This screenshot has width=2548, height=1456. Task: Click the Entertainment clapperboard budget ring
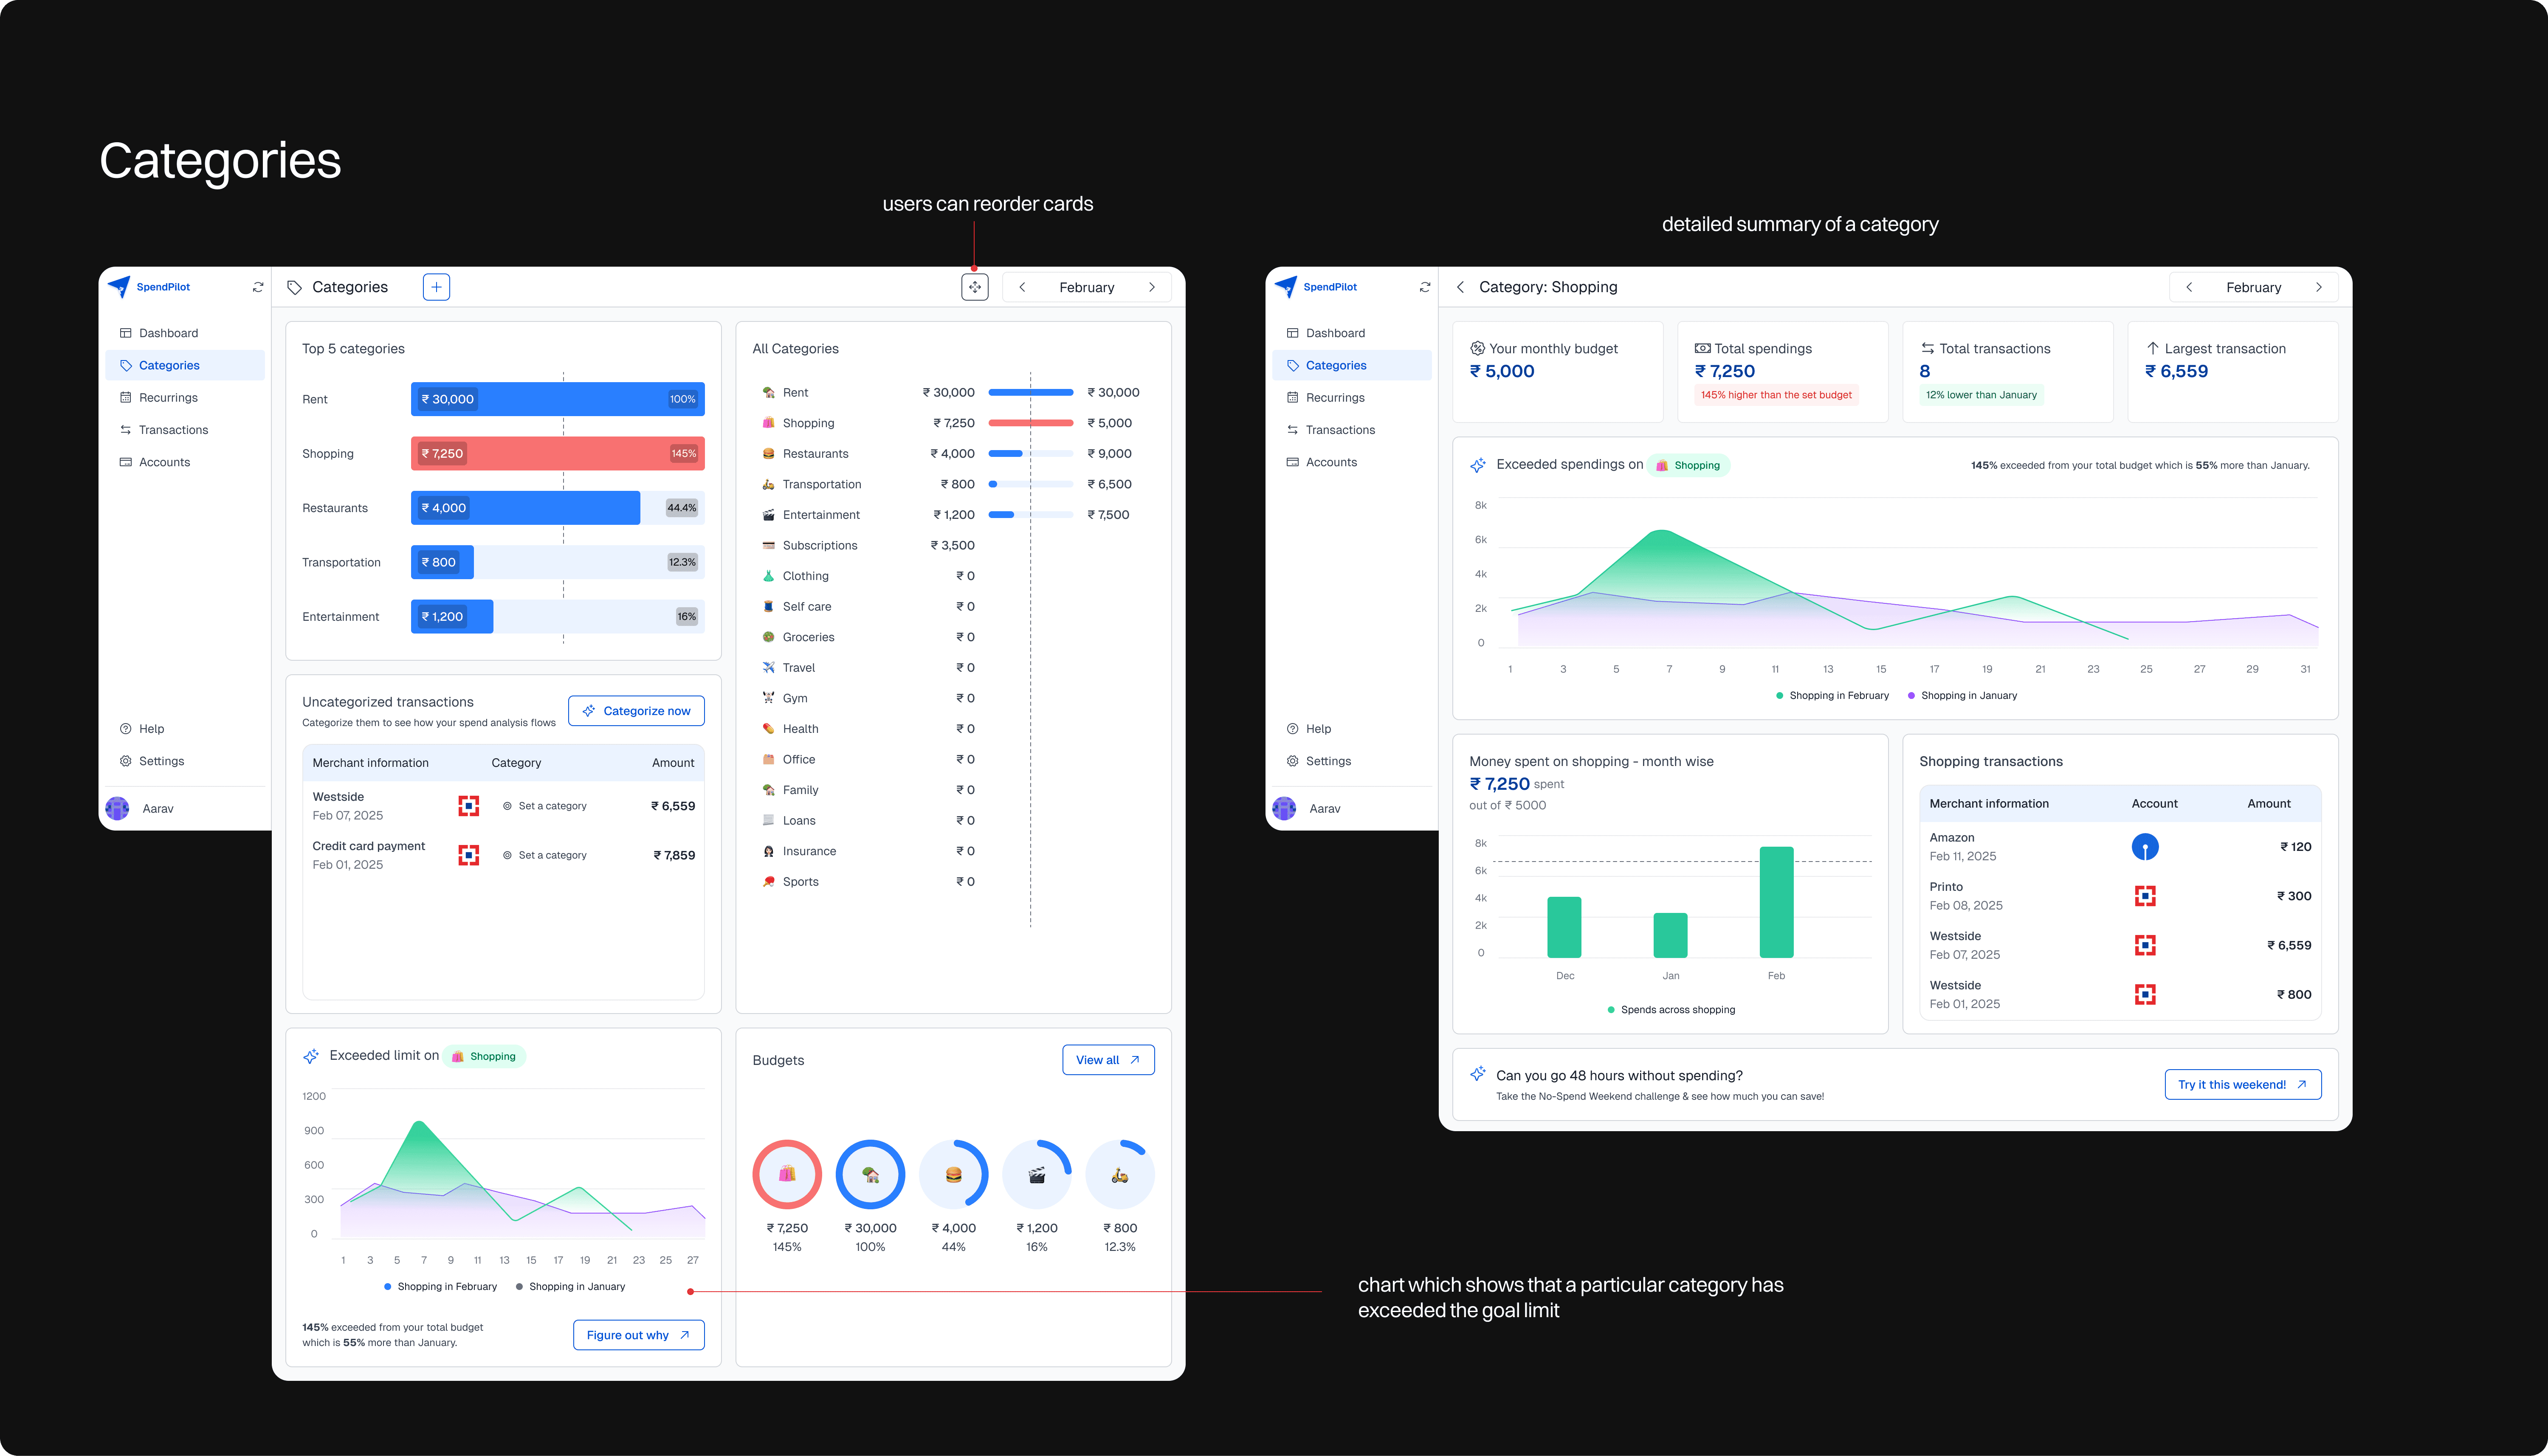(1037, 1174)
